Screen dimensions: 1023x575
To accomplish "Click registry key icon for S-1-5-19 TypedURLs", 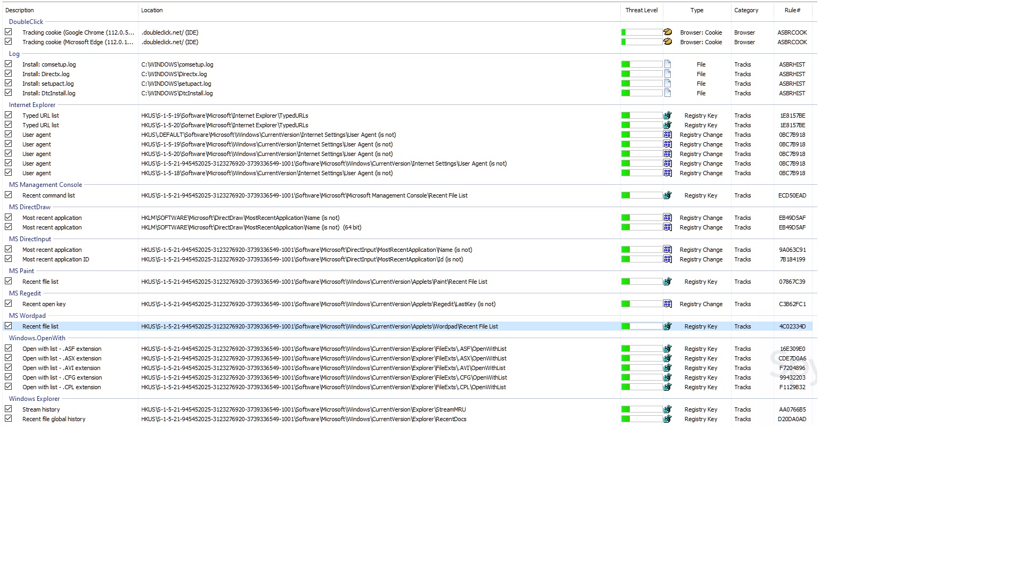I will pyautogui.click(x=667, y=116).
